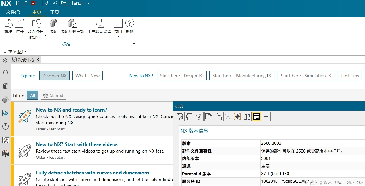
Task: Open Start here - Manufacturing link
Action: (242, 76)
